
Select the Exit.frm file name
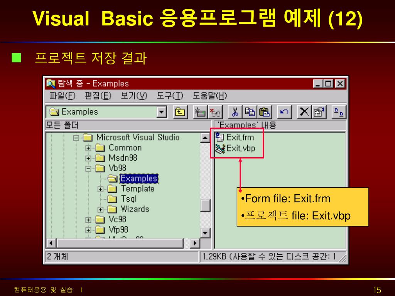[x=240, y=138]
